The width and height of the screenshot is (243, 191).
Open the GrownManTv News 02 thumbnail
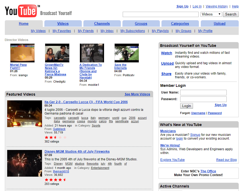pos(57,53)
